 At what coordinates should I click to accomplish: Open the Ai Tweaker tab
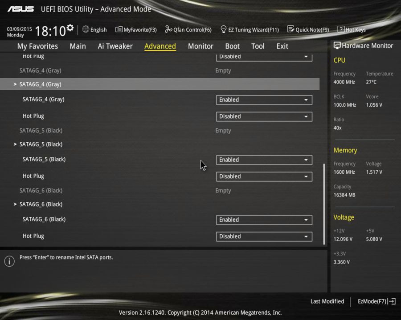[115, 46]
